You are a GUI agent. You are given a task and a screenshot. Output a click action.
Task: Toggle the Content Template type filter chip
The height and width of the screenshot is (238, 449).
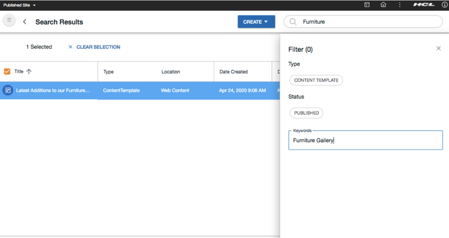[316, 80]
